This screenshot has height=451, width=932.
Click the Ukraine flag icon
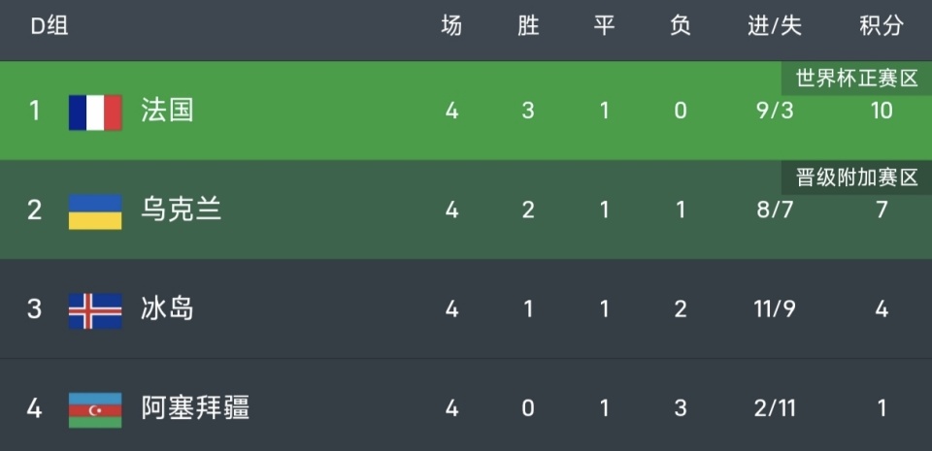[x=95, y=210]
